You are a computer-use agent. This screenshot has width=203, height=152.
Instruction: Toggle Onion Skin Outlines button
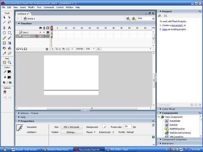[x=60, y=49]
